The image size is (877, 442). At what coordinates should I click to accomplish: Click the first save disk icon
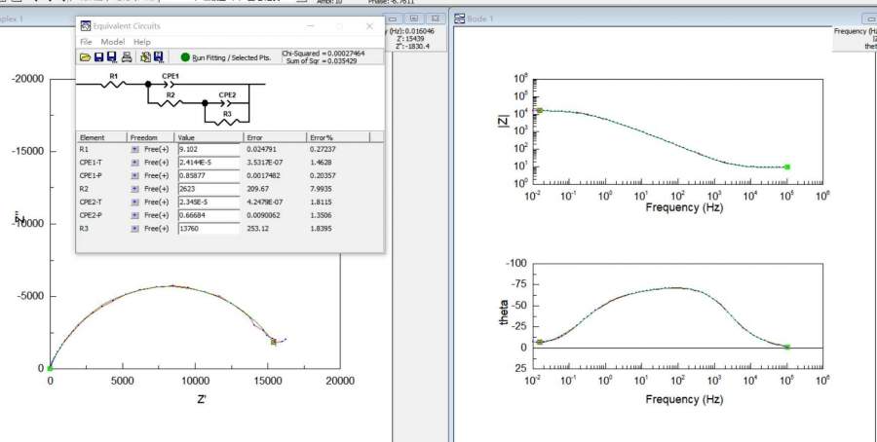[x=98, y=58]
